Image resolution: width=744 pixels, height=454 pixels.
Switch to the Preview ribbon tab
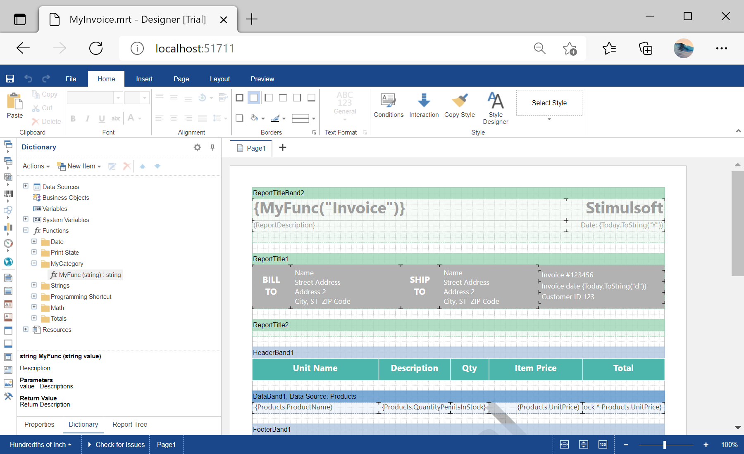click(262, 79)
